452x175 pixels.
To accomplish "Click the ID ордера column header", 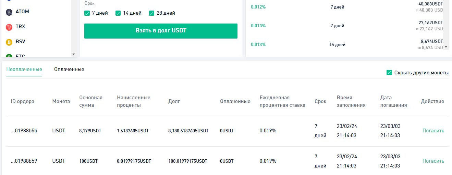I will 23,101.
